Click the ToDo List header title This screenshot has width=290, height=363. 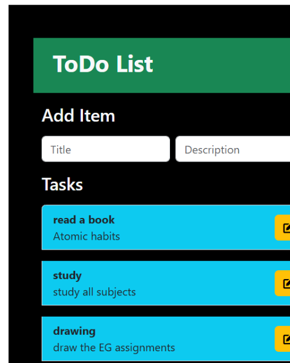click(103, 64)
